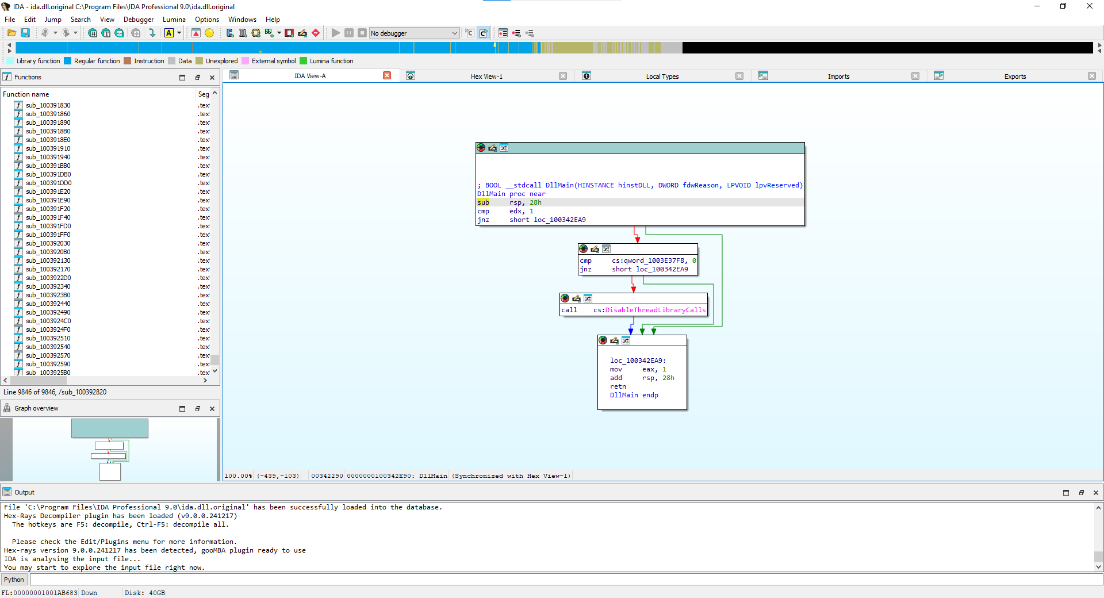1104x598 pixels.
Task: Close the Functions panel
Action: coord(212,77)
